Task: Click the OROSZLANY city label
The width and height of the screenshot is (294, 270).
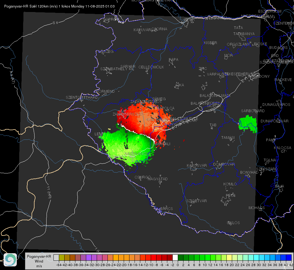Action: (238, 44)
